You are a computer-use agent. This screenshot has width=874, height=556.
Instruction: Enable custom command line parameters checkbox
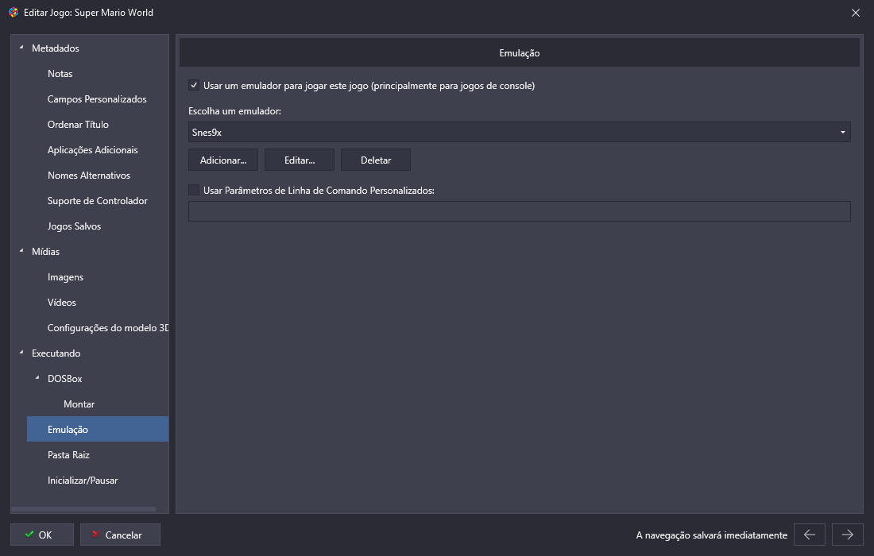[194, 190]
